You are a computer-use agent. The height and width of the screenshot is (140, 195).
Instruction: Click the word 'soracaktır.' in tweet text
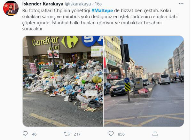[33, 29]
